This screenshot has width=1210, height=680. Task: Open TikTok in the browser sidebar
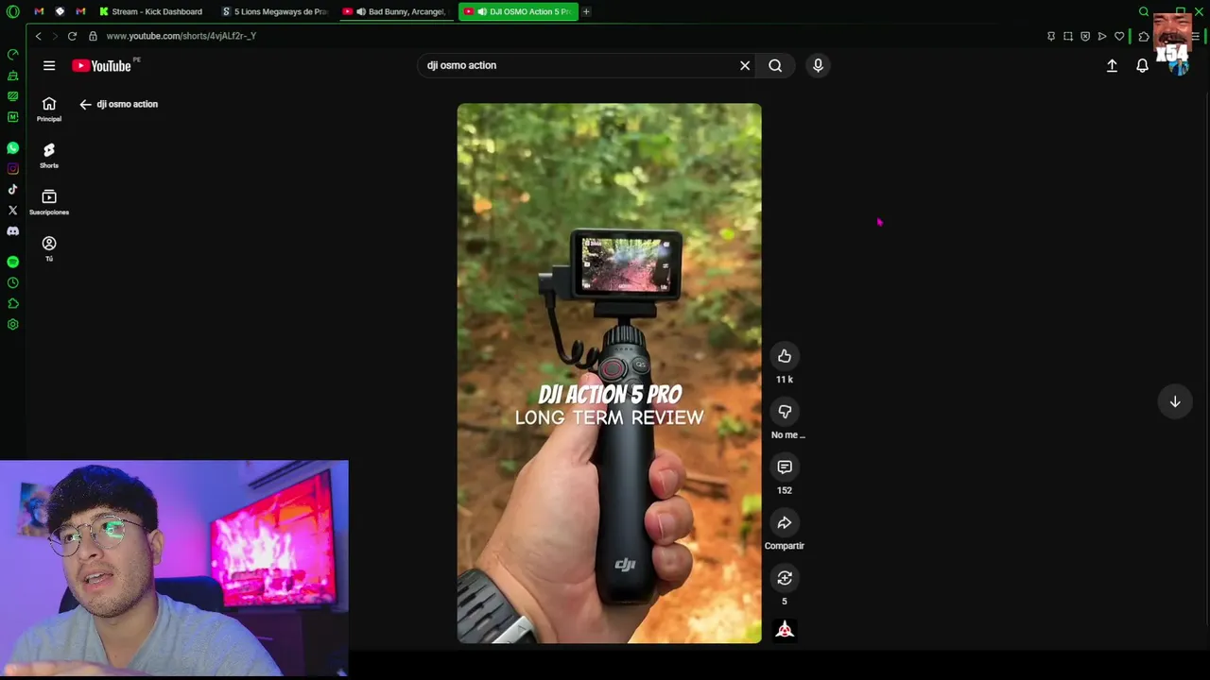click(12, 190)
